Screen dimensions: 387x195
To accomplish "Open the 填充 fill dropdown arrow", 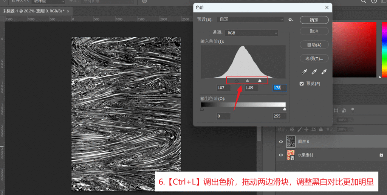I will [351, 129].
